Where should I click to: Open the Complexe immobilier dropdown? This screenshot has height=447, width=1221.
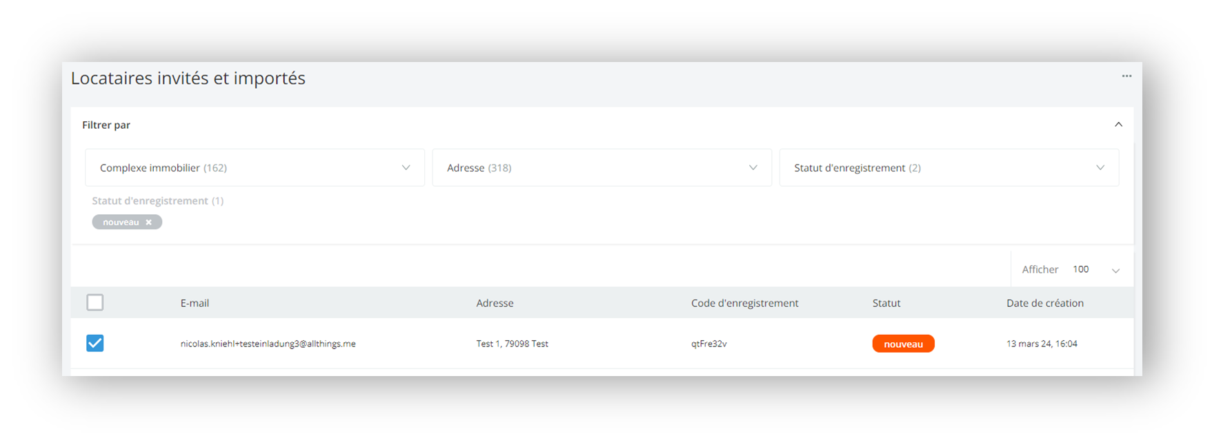pos(255,167)
